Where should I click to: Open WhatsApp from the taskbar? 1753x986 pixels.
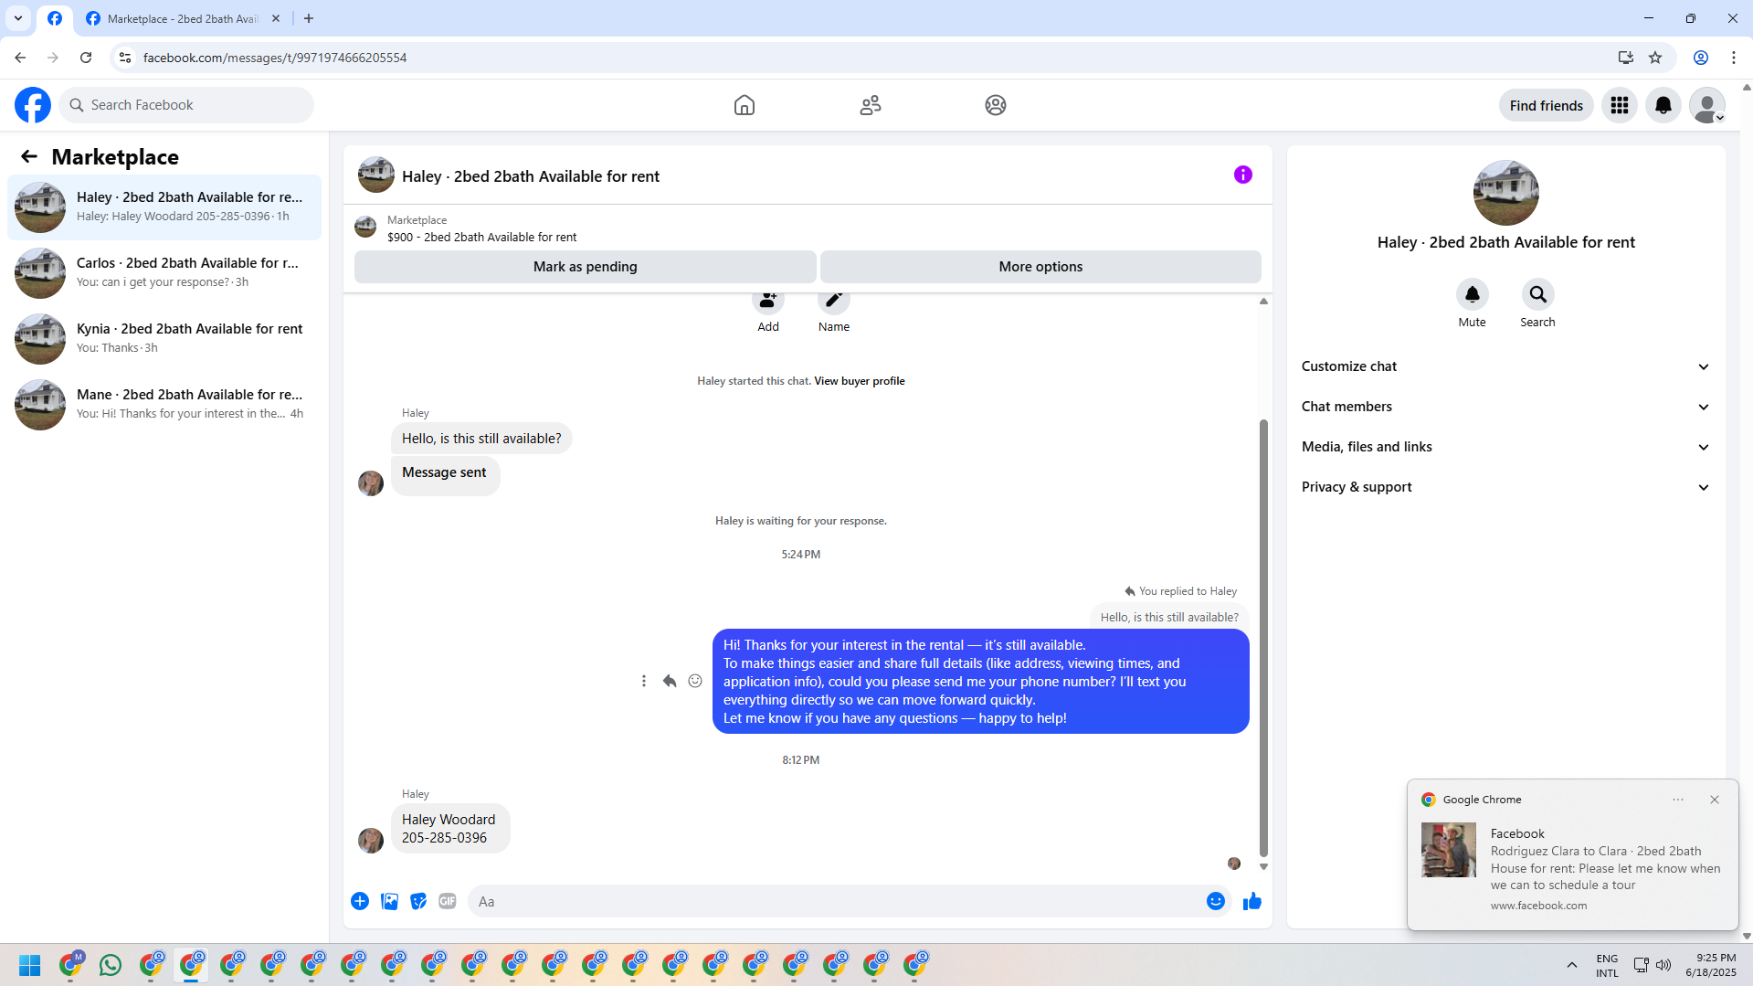click(111, 965)
